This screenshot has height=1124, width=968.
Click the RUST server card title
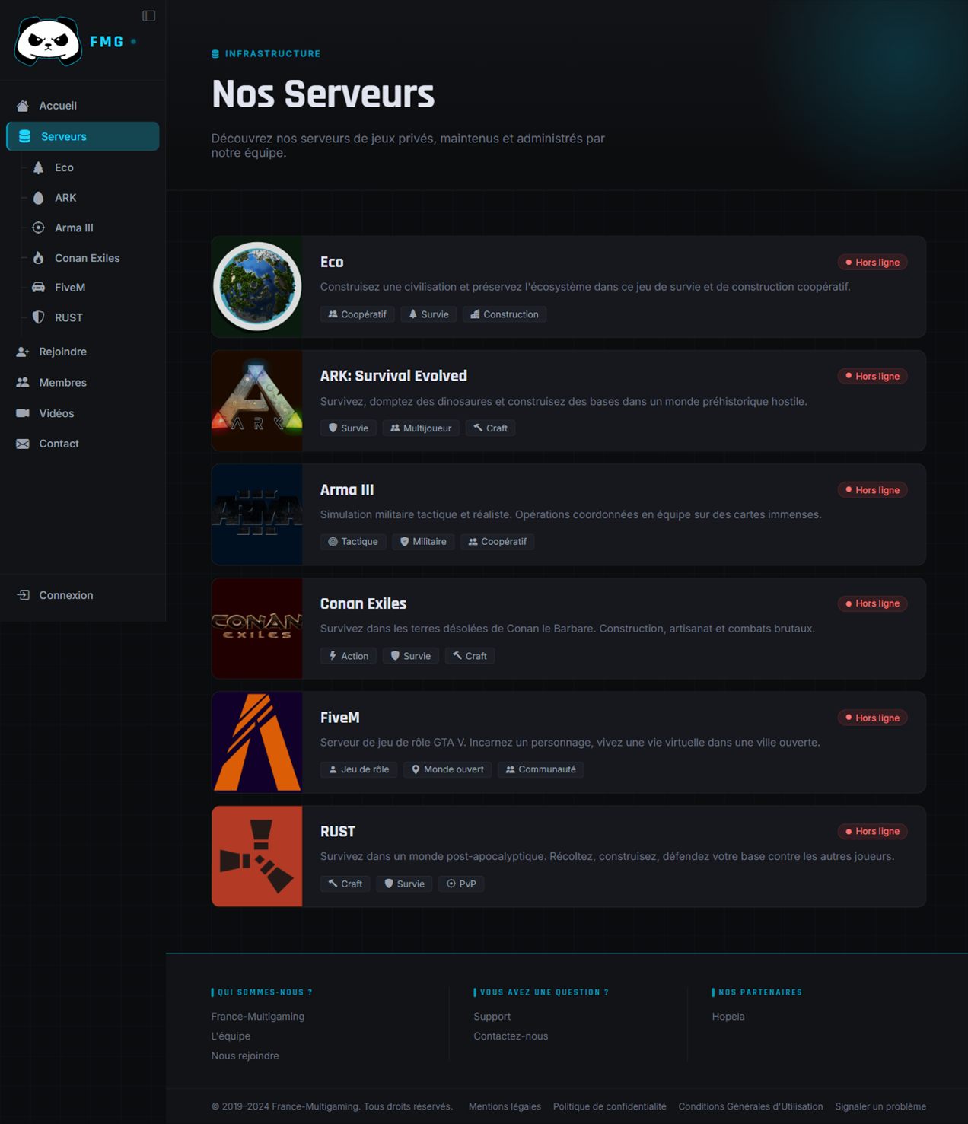(338, 832)
